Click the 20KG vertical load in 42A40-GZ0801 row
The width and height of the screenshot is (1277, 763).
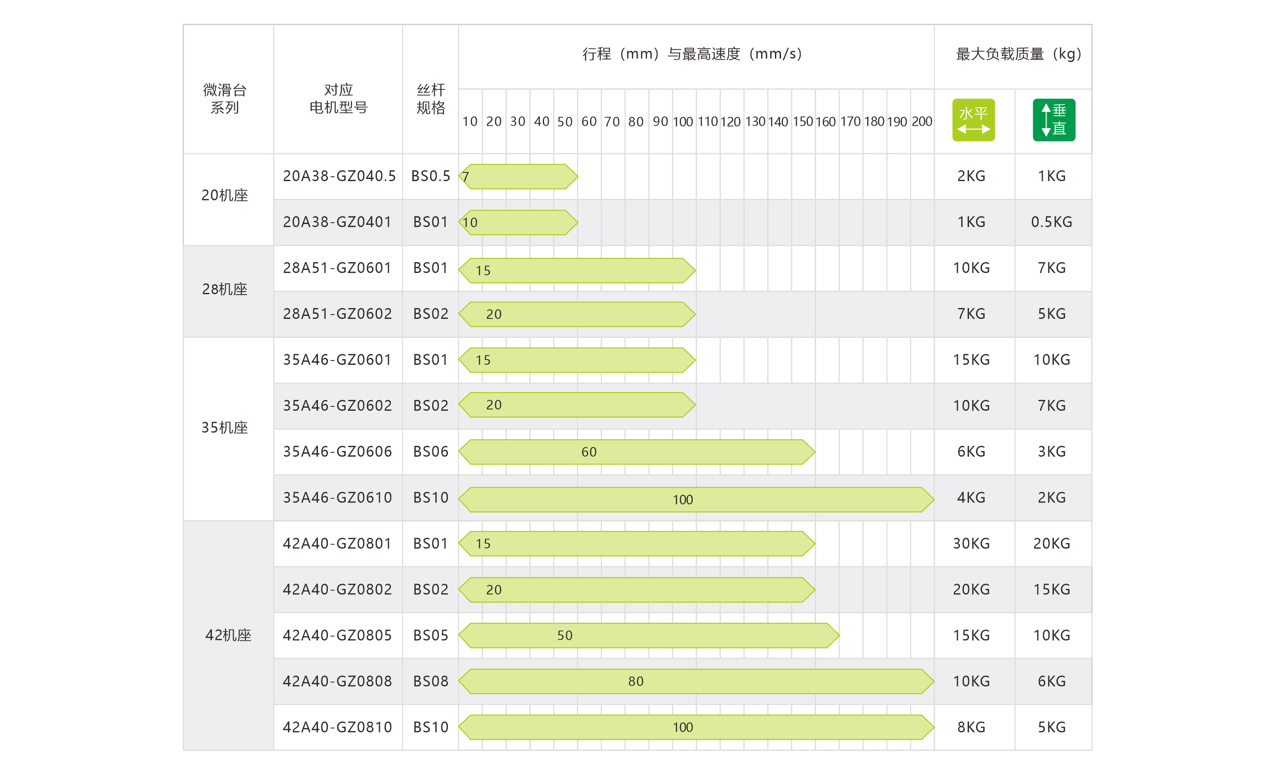coord(1052,543)
